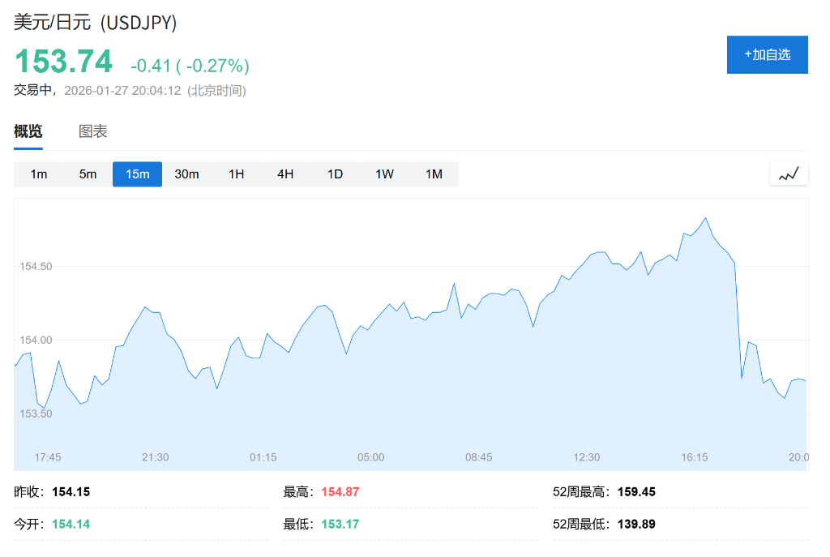Open the 概览 tab
830x557 pixels.
(x=28, y=131)
